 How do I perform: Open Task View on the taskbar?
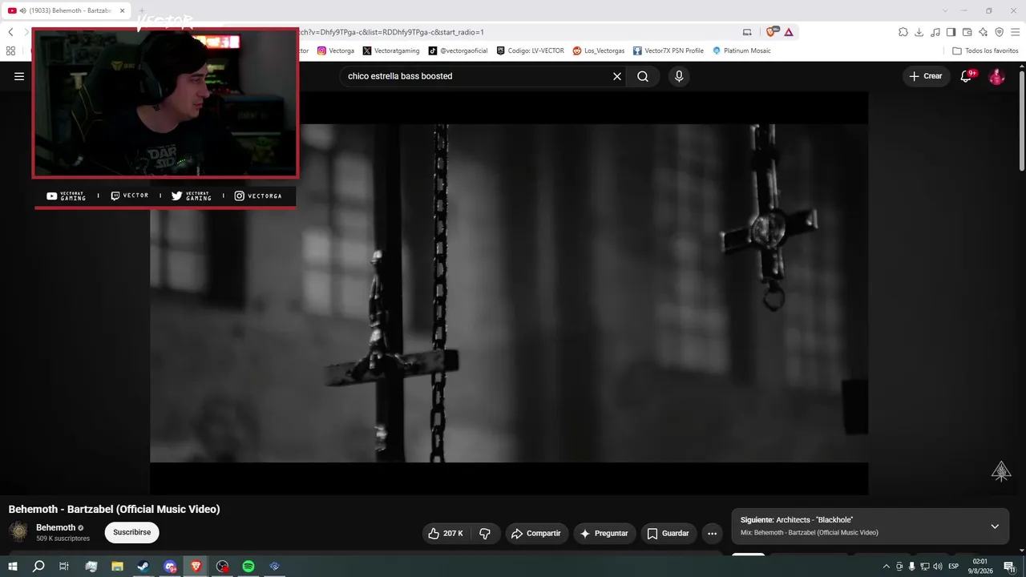(x=64, y=567)
